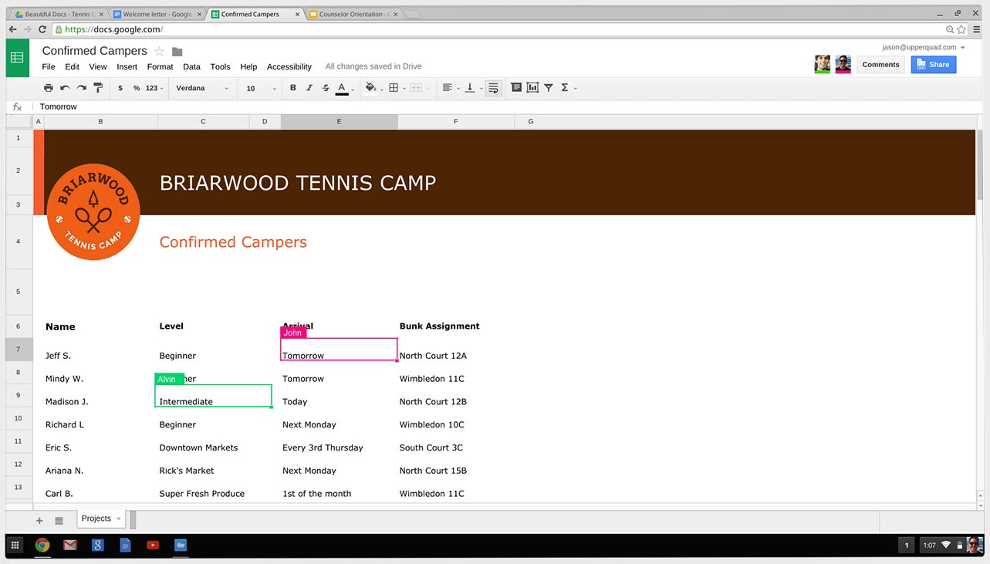This screenshot has width=990, height=564.
Task: Open the Verdana font dropdown
Action: click(202, 88)
